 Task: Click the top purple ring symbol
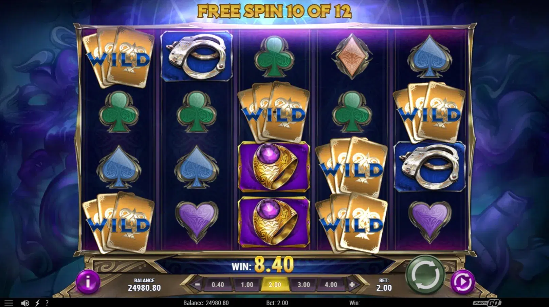(274, 166)
